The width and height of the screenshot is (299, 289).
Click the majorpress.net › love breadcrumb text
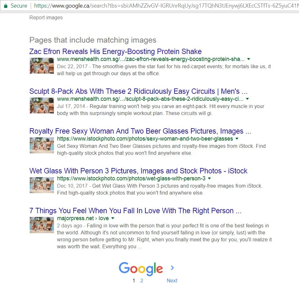coord(83,218)
